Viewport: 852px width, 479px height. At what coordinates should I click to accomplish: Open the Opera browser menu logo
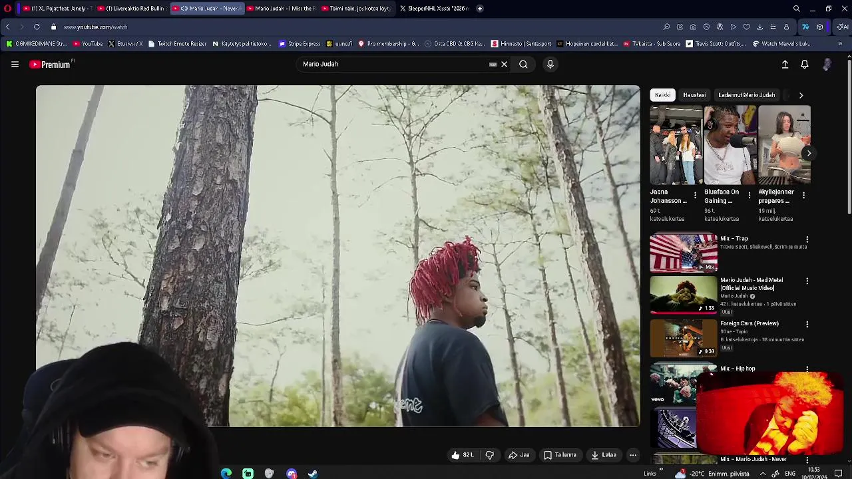coord(7,9)
